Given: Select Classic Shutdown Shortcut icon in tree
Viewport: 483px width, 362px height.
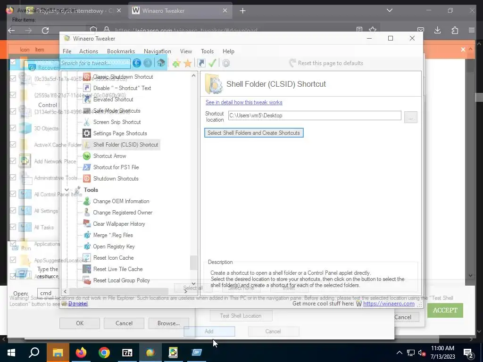Looking at the screenshot, I should (x=87, y=77).
